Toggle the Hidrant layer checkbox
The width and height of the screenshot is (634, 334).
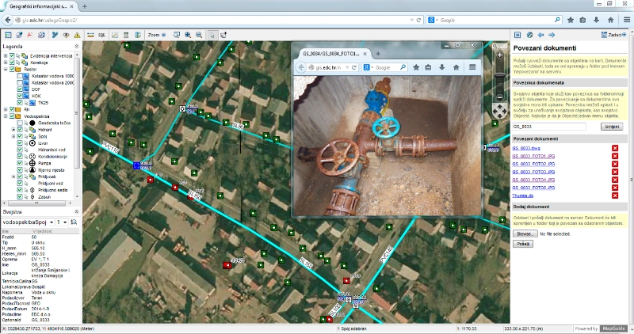pyautogui.click(x=19, y=130)
